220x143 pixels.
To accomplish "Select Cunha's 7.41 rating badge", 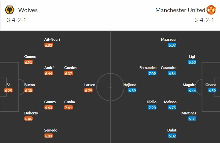I will pos(69,107).
